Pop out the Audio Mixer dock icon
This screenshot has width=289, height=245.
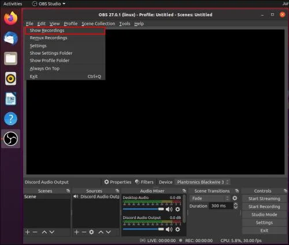coord(184,191)
